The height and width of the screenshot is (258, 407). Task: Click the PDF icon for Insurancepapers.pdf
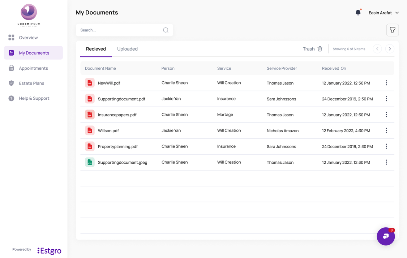pos(90,115)
